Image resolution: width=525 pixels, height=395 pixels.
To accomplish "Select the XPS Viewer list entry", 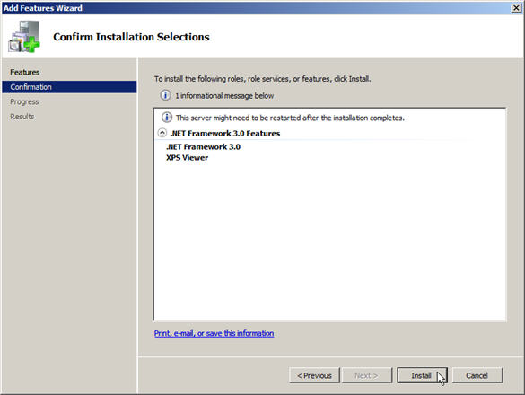I will tap(187, 157).
